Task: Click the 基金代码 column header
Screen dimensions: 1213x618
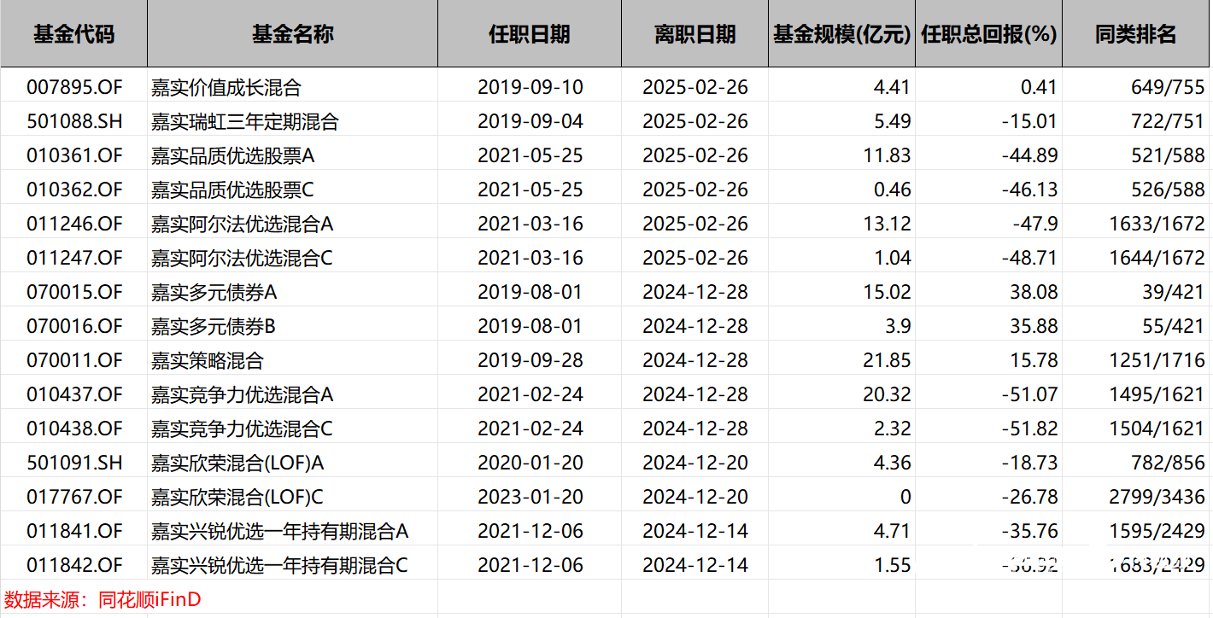Action: click(73, 34)
